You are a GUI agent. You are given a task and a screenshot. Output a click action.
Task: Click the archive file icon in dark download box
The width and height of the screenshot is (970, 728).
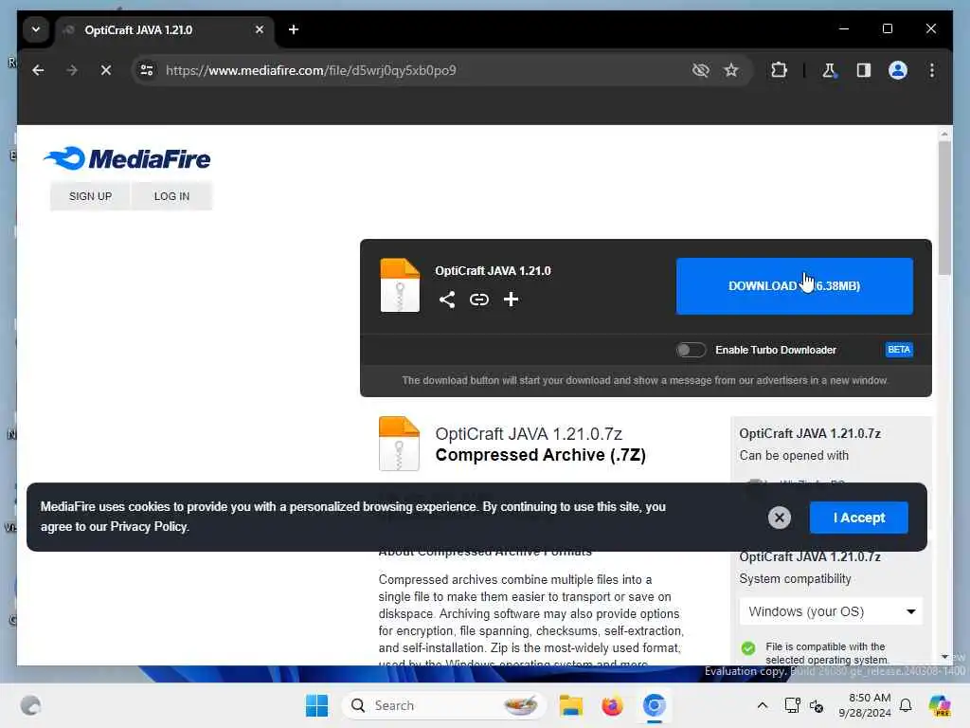(x=400, y=284)
